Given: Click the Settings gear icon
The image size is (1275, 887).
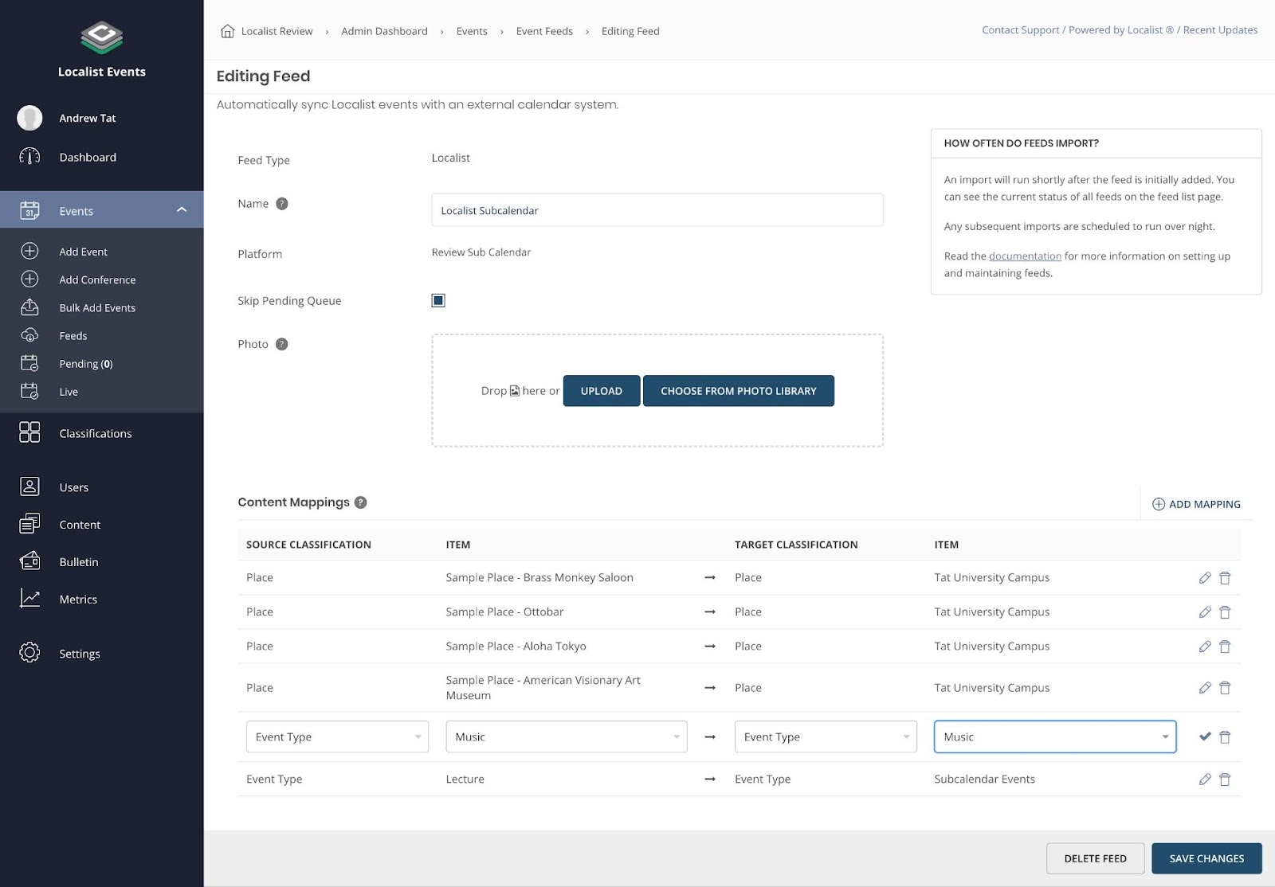Looking at the screenshot, I should [x=29, y=653].
